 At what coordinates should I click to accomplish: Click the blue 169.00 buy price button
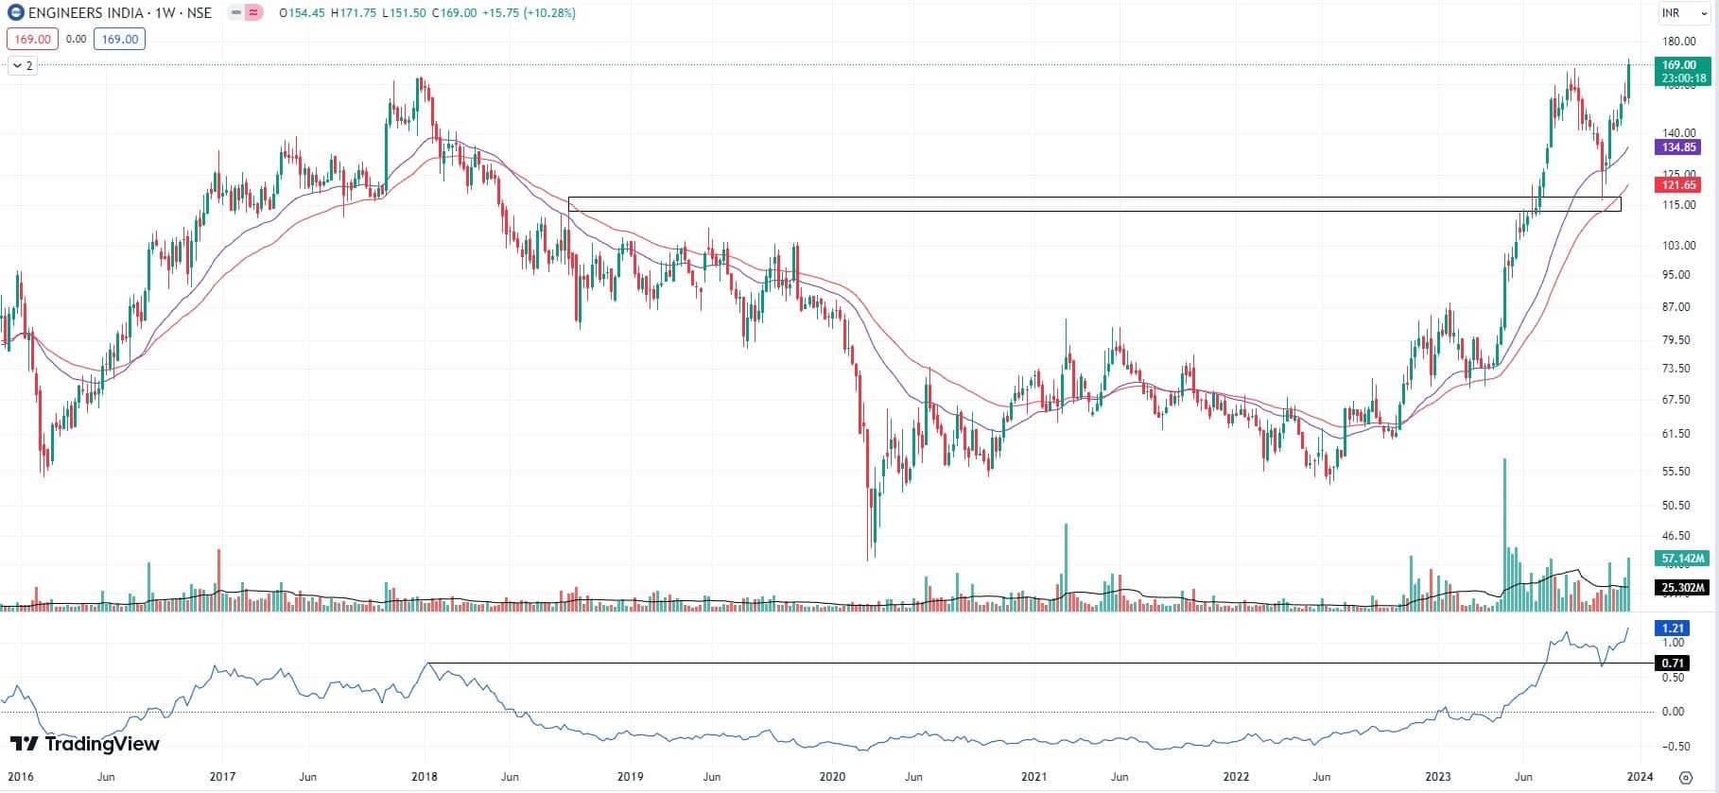tap(119, 39)
